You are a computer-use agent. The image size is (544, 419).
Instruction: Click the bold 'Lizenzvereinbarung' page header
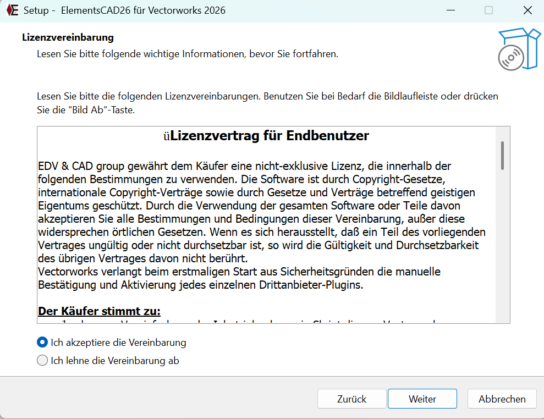click(x=68, y=37)
